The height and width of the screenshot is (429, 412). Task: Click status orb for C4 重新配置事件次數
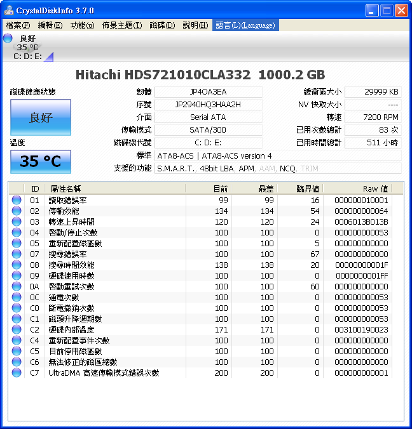17,340
